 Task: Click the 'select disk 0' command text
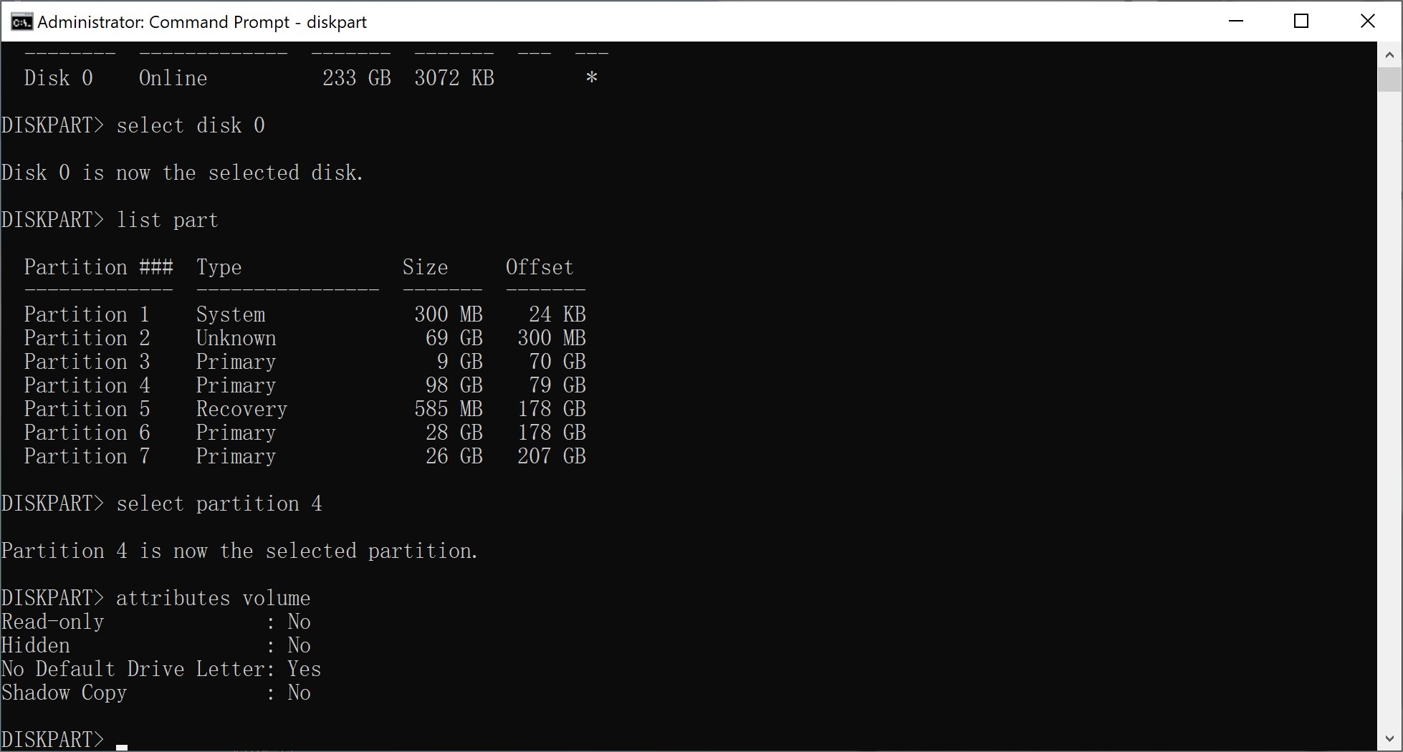[x=191, y=125]
